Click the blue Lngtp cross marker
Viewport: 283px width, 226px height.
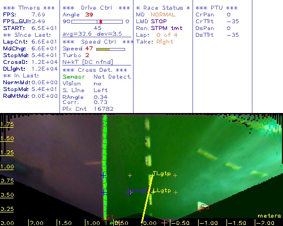(x=128, y=192)
